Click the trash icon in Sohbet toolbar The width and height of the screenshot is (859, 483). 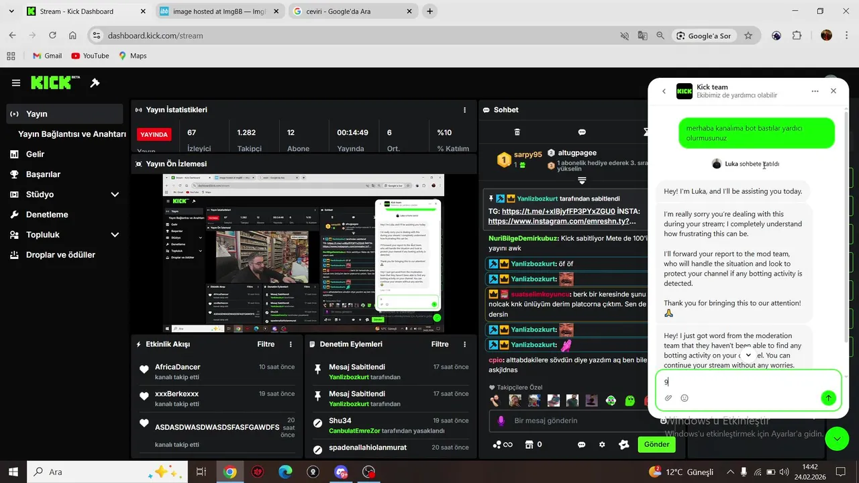pyautogui.click(x=517, y=132)
